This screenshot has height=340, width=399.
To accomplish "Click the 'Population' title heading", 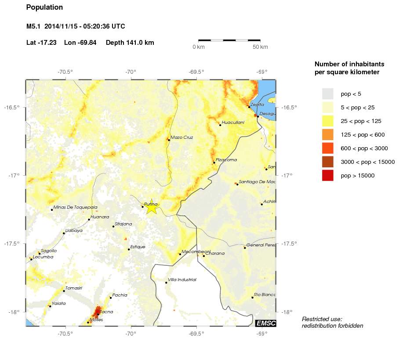I will pyautogui.click(x=44, y=7).
